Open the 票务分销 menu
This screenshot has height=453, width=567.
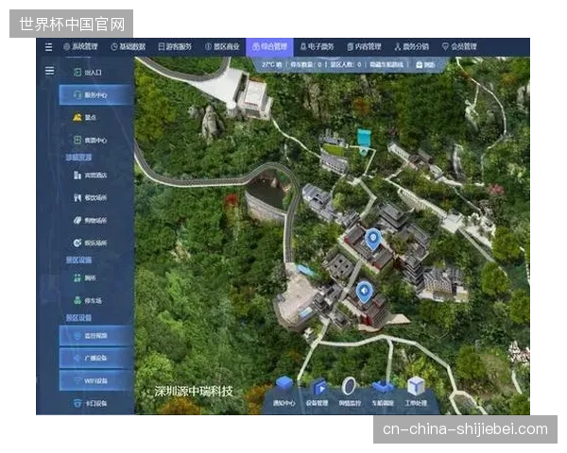point(411,46)
